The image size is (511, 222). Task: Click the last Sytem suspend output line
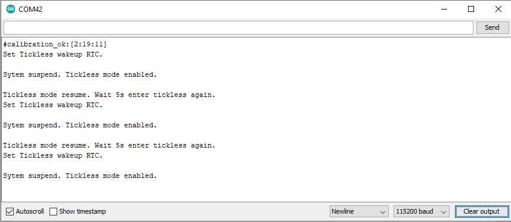(80, 176)
